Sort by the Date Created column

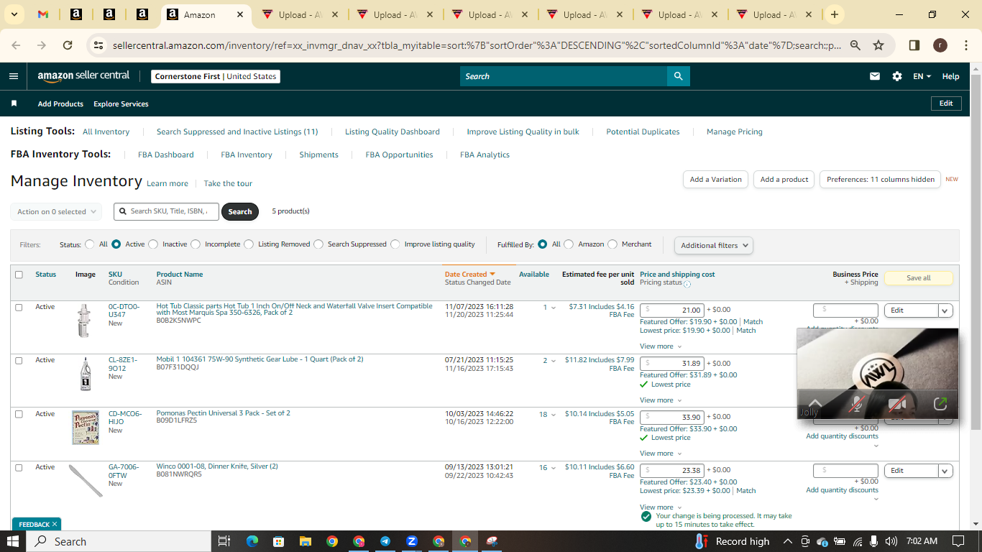[470, 275]
